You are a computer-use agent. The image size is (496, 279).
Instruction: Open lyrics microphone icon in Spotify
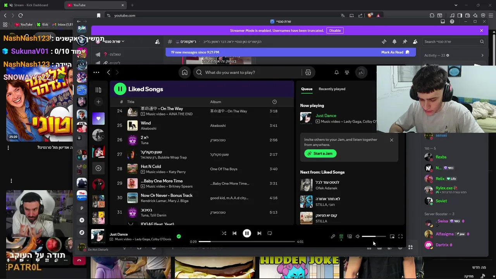pos(333,236)
